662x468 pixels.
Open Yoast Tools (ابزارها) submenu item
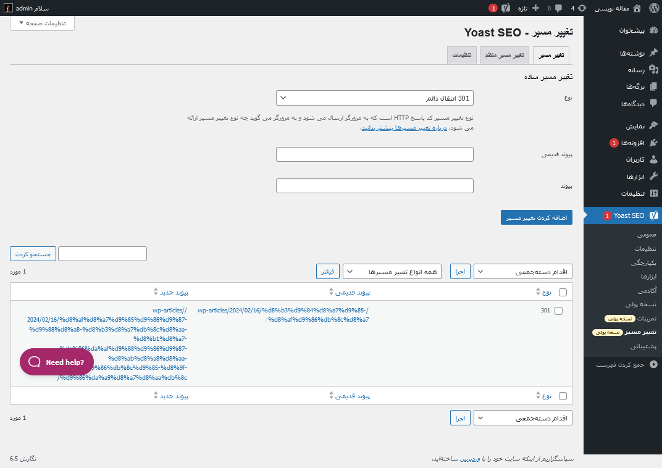click(x=648, y=277)
